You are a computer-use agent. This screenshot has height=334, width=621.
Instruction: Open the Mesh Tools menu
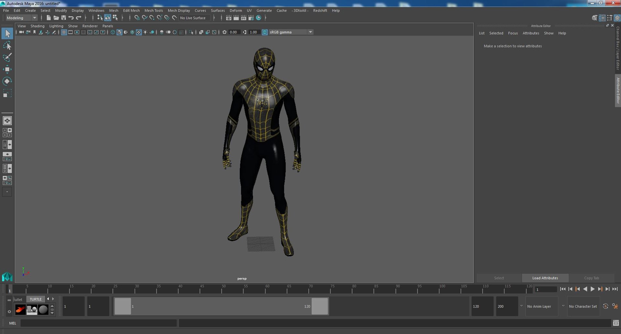tap(154, 10)
